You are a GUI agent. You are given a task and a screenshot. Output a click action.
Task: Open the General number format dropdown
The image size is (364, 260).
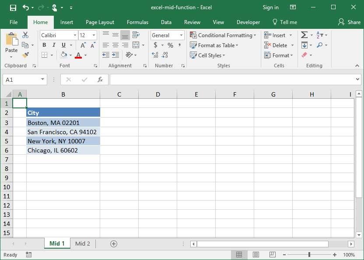(x=181, y=35)
